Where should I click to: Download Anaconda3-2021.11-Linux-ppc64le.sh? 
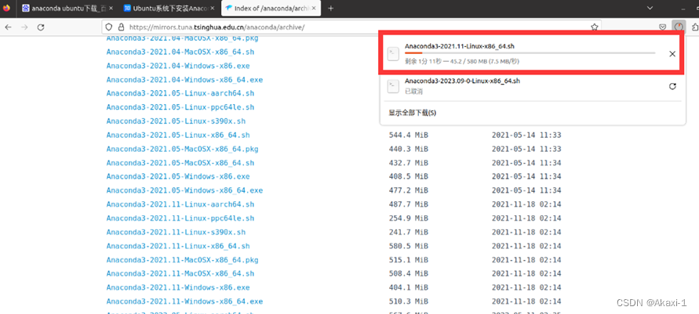pyautogui.click(x=180, y=218)
